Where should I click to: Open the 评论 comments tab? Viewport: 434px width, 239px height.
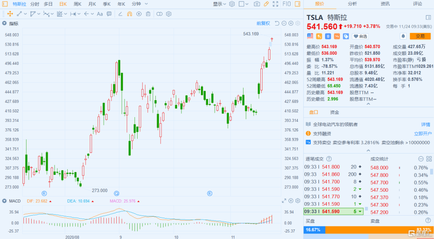tap(418, 3)
